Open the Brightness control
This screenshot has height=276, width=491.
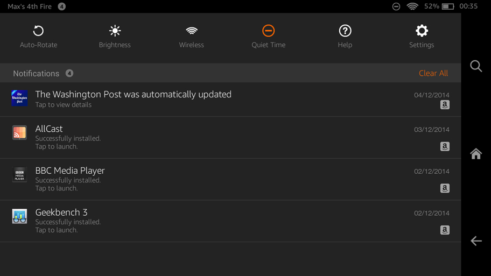tap(115, 31)
